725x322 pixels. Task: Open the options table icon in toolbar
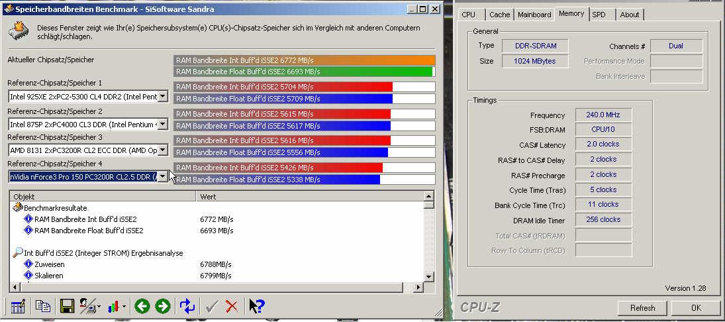pos(18,307)
